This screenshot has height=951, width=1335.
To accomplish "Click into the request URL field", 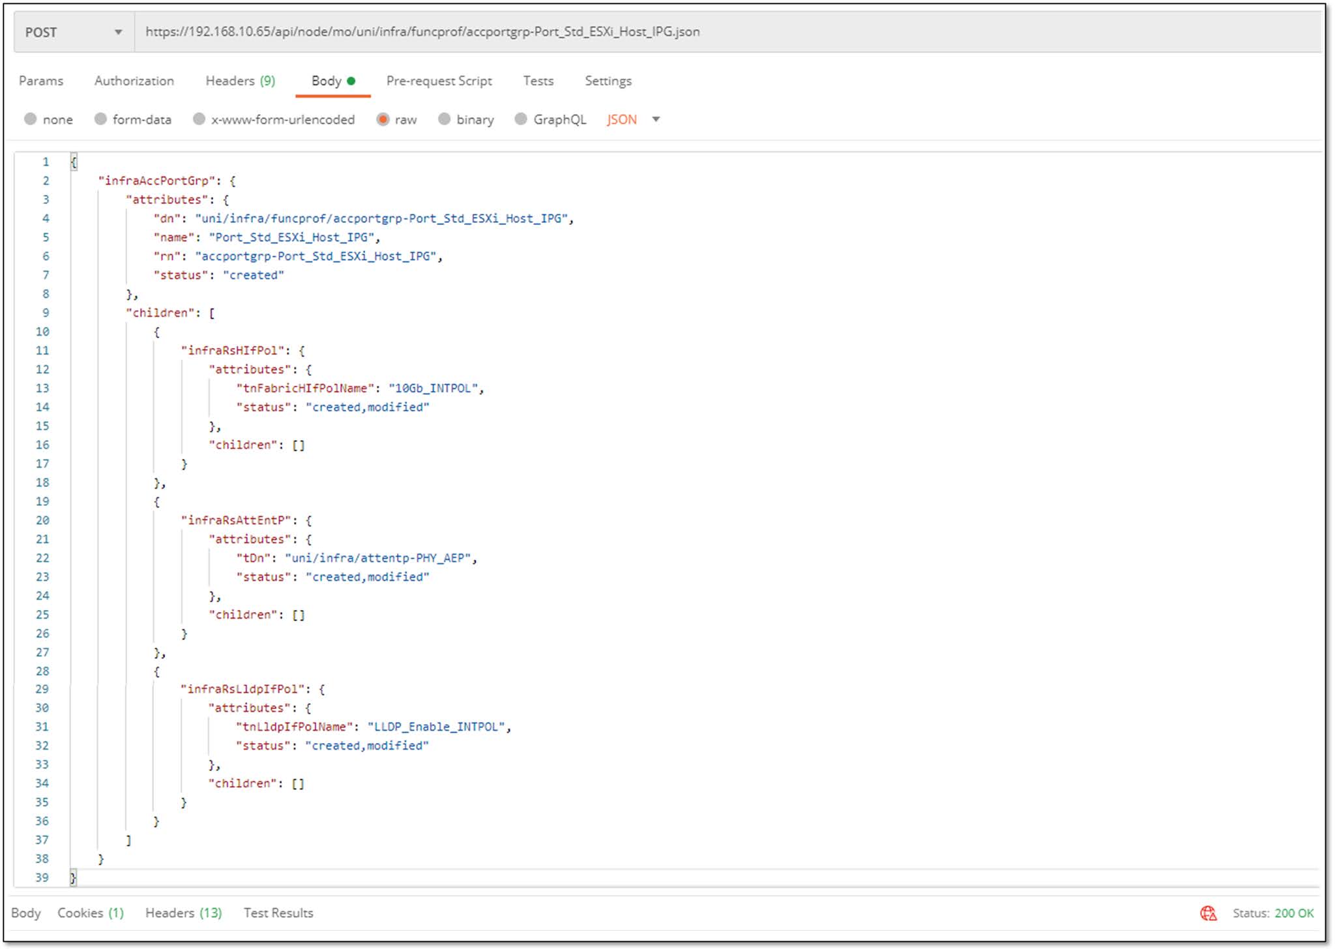I will coord(717,32).
